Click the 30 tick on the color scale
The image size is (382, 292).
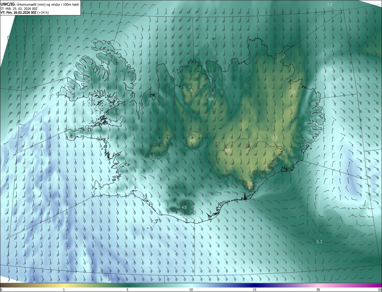click(x=318, y=290)
